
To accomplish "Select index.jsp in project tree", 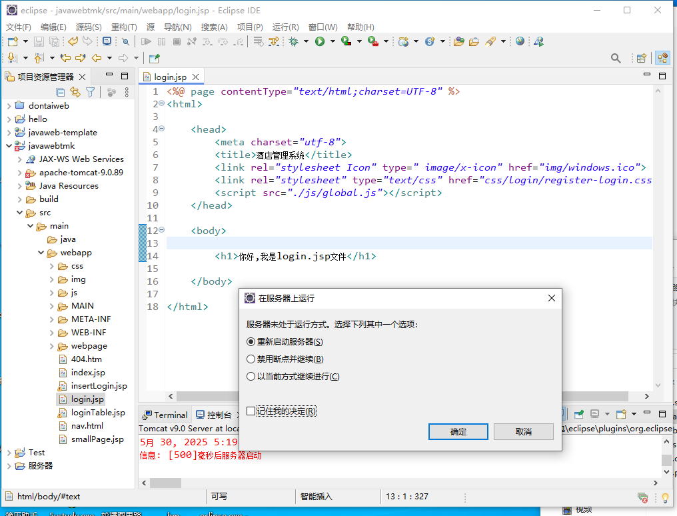I will (88, 373).
